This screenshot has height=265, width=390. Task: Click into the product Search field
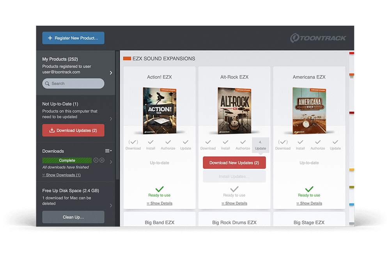(x=73, y=83)
